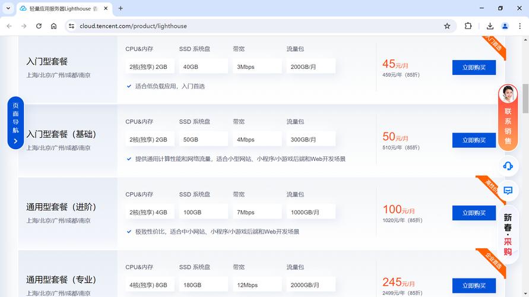Image resolution: width=529 pixels, height=297 pixels.
Task: Open the browser downloads icon
Action: [x=490, y=26]
